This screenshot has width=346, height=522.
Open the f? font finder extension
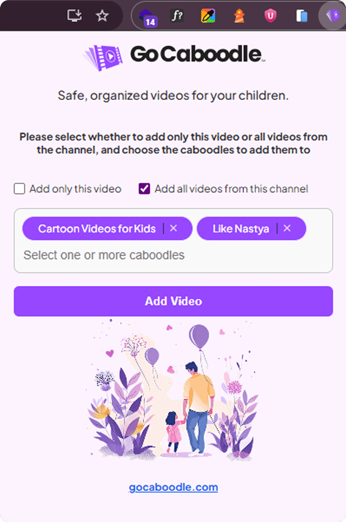click(x=177, y=15)
